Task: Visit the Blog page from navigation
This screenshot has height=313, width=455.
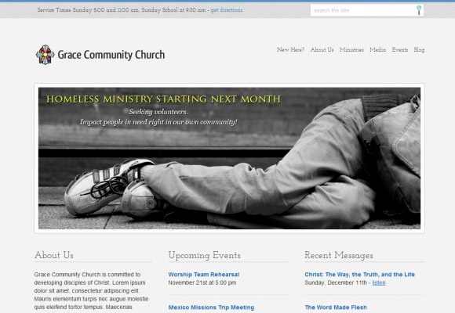Action: (419, 50)
